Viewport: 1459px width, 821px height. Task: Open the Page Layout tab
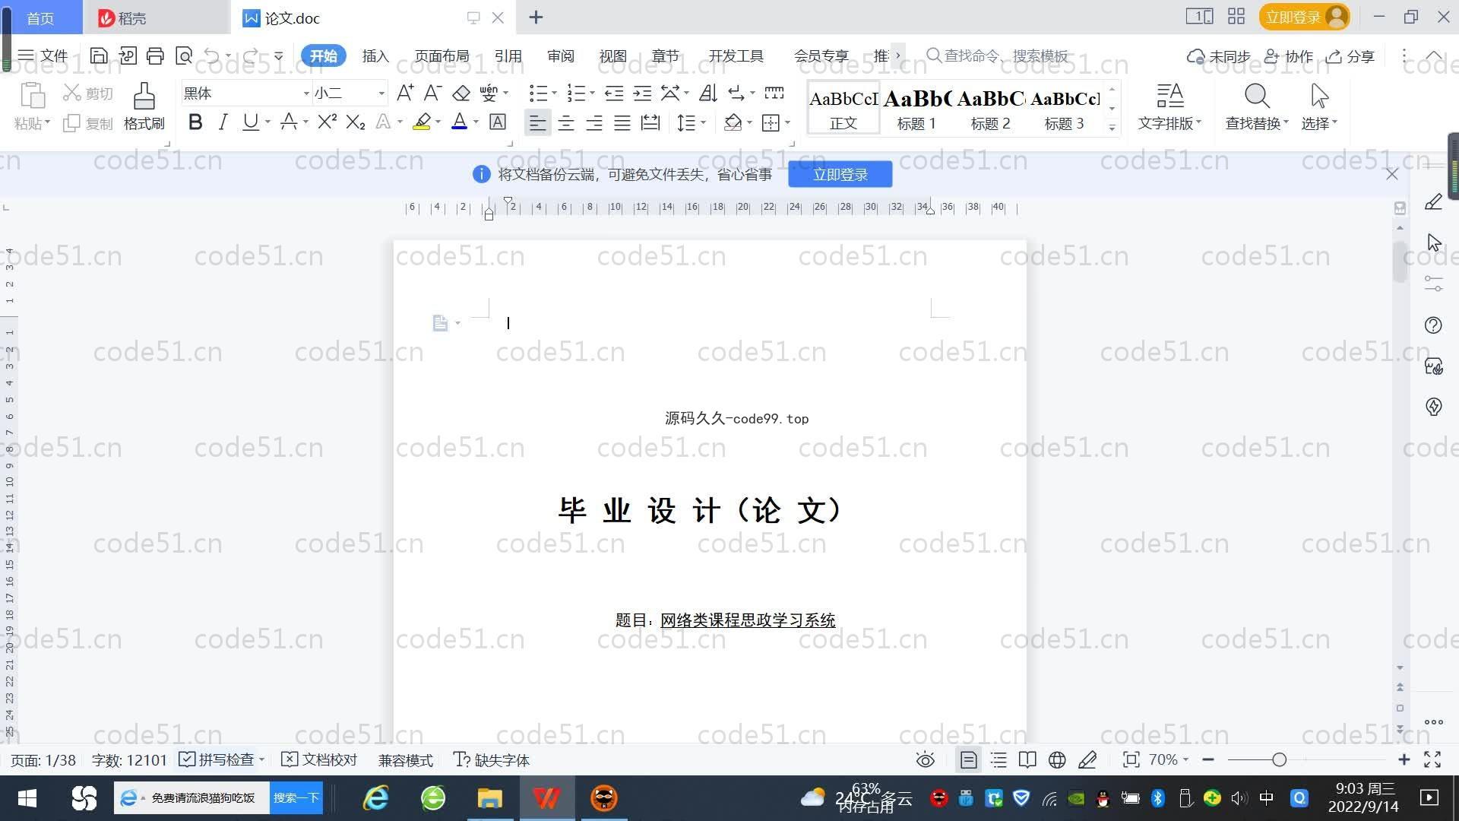coord(441,55)
